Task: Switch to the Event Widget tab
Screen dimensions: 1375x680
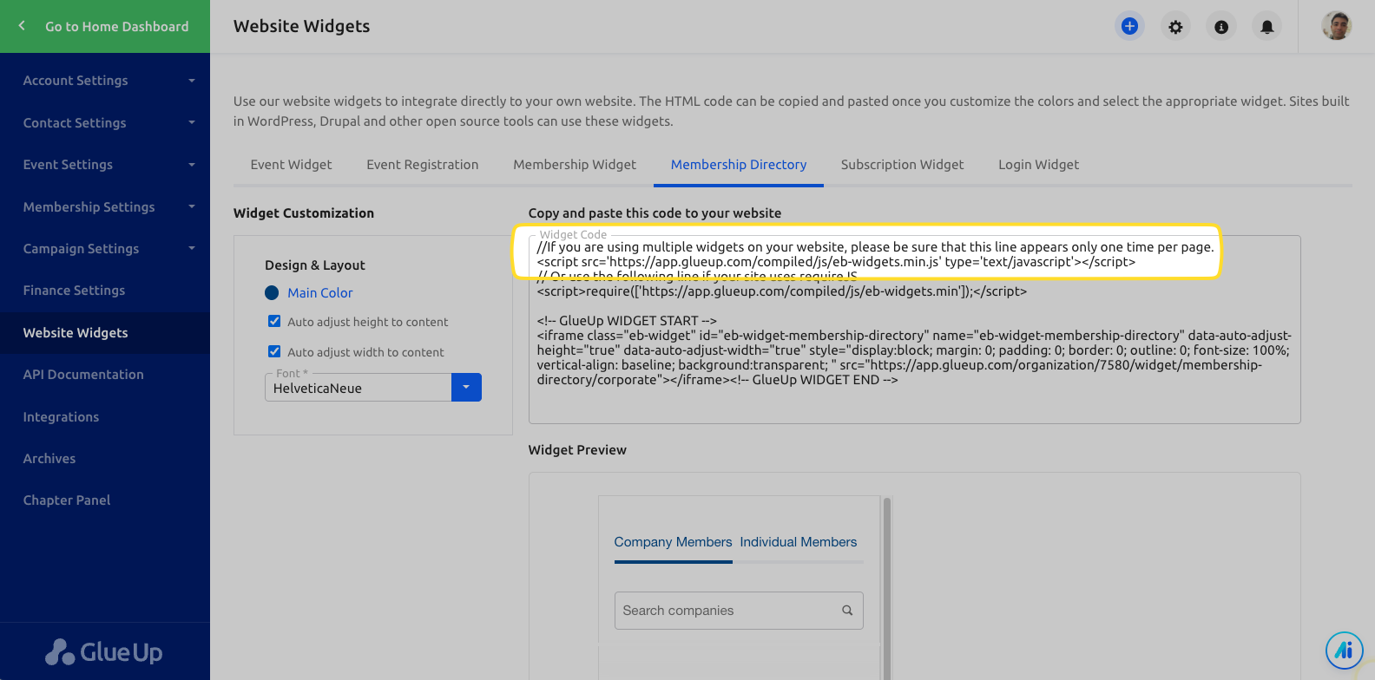Action: click(291, 165)
